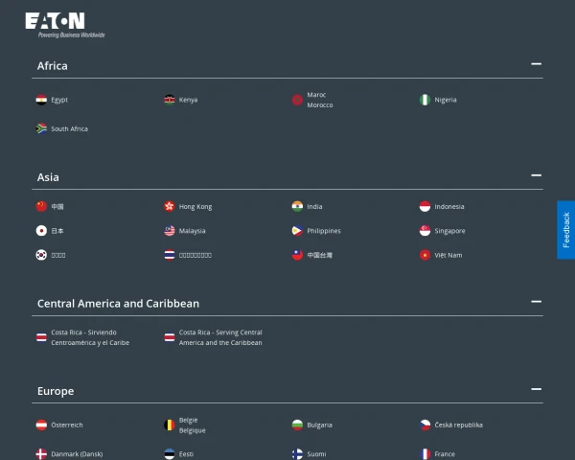Select Česká republika from Europe list
This screenshot has height=460, width=575.
(458, 425)
